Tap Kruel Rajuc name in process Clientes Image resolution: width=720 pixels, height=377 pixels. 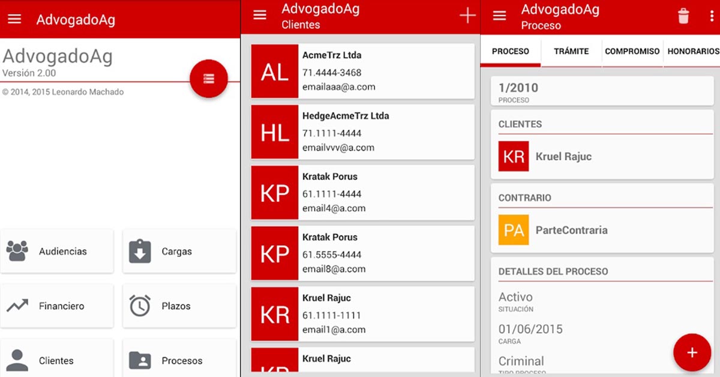563,157
